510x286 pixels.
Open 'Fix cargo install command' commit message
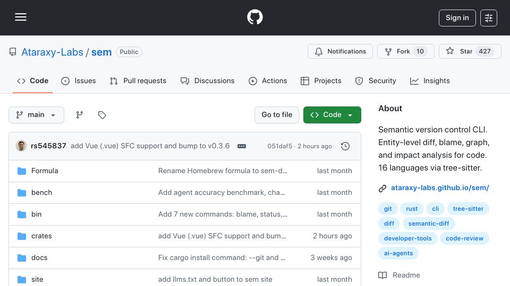(222, 258)
